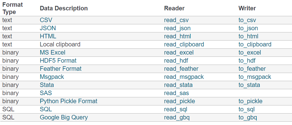The height and width of the screenshot is (125, 292).
Task: Open the to_json writer link
Action: (x=248, y=28)
